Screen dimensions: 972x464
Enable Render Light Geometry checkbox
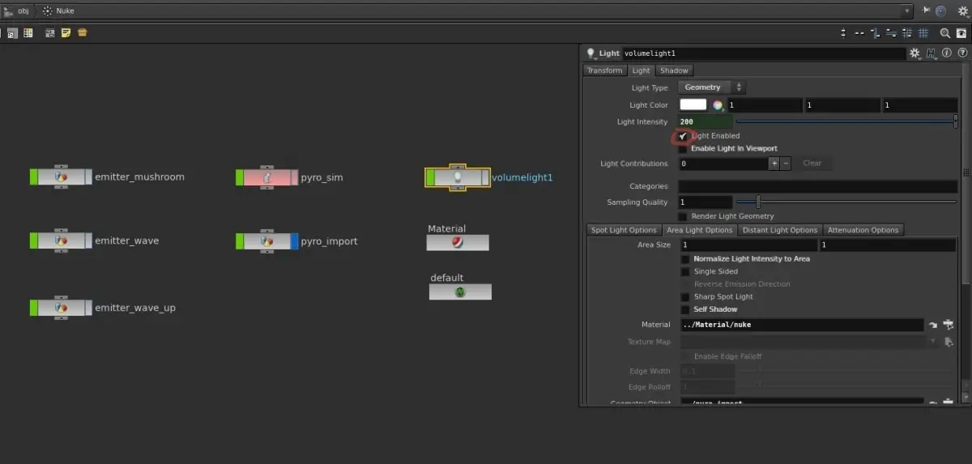[x=684, y=216]
